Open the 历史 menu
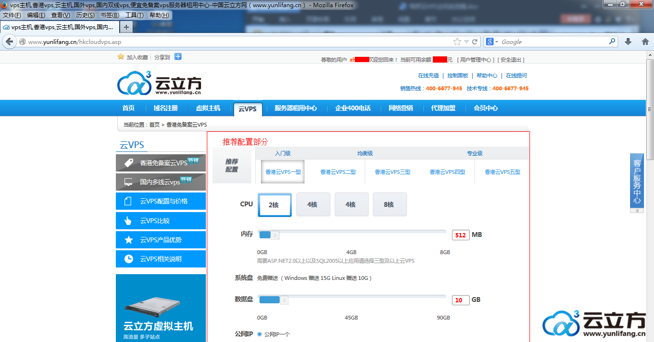 pos(85,15)
